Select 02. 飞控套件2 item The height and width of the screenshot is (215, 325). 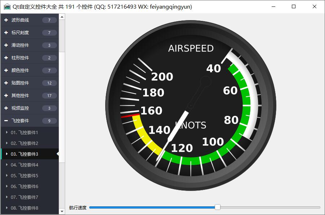click(x=24, y=143)
